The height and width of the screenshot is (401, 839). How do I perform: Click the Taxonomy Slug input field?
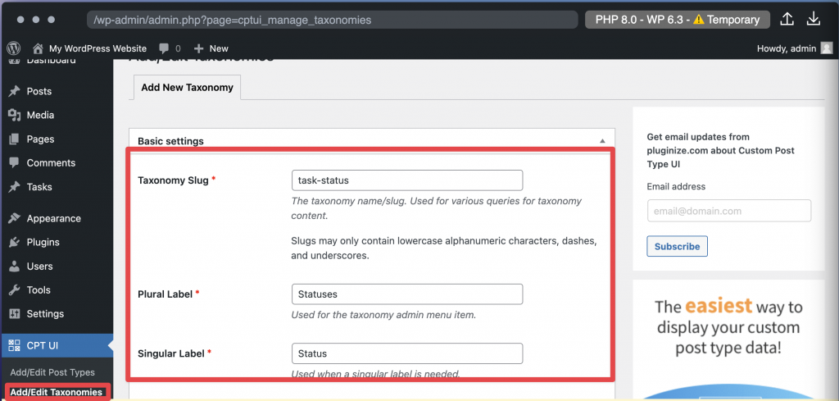click(406, 180)
